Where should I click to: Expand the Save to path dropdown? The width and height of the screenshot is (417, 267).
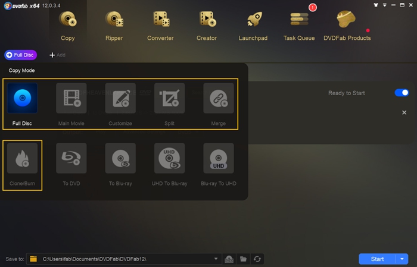216,259
